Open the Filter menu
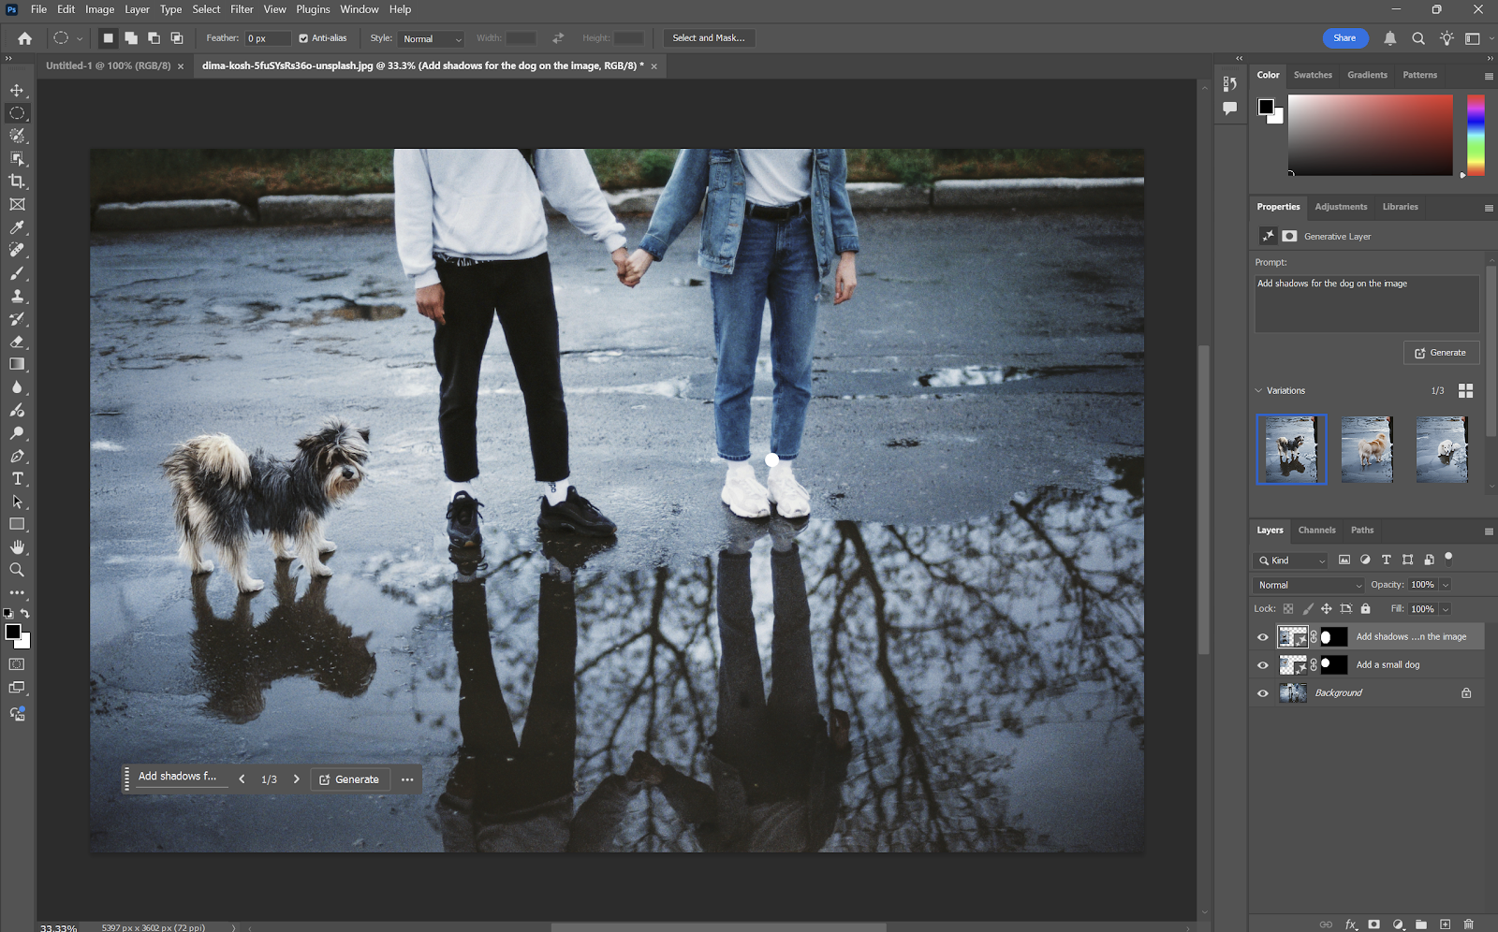Image resolution: width=1498 pixels, height=932 pixels. [x=242, y=9]
